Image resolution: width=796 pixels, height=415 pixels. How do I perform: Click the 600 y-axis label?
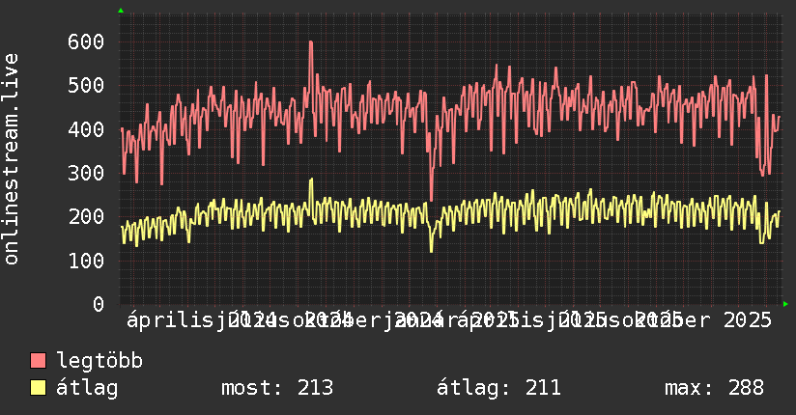(x=86, y=41)
